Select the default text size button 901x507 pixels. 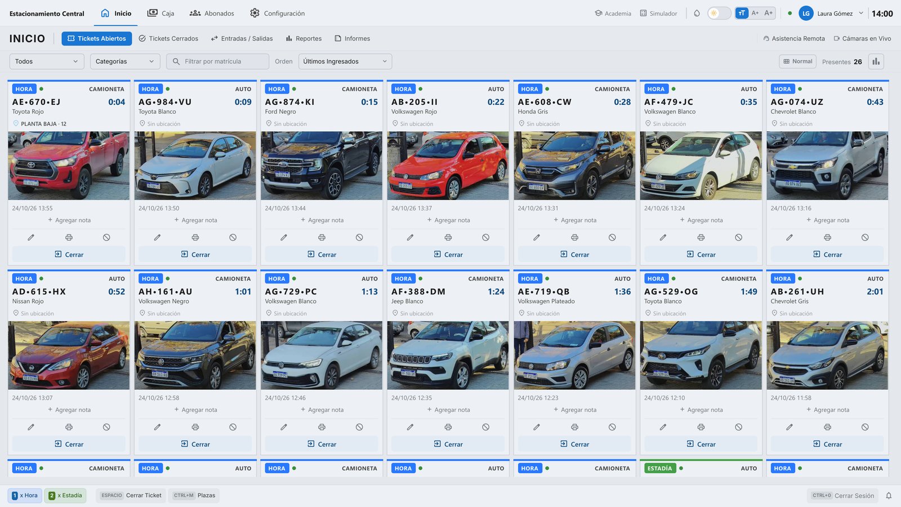point(742,13)
